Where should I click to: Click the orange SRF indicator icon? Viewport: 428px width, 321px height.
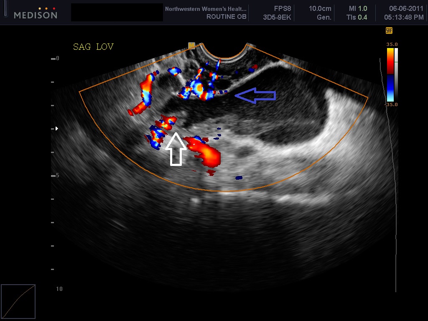389,31
